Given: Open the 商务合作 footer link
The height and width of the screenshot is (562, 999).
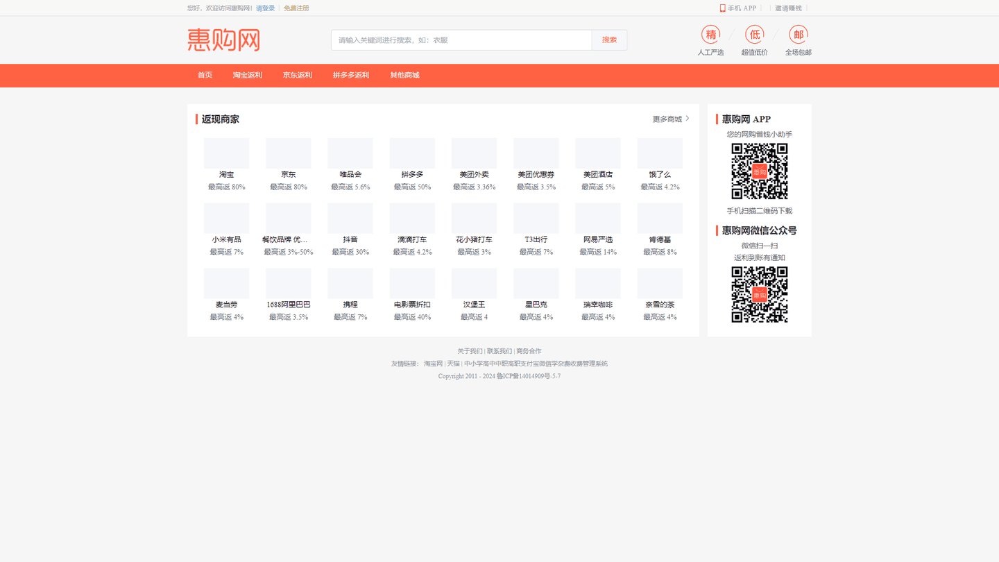Looking at the screenshot, I should click(529, 351).
